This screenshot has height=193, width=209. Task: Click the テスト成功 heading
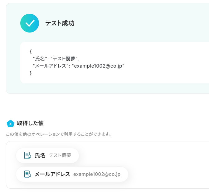(x=60, y=23)
